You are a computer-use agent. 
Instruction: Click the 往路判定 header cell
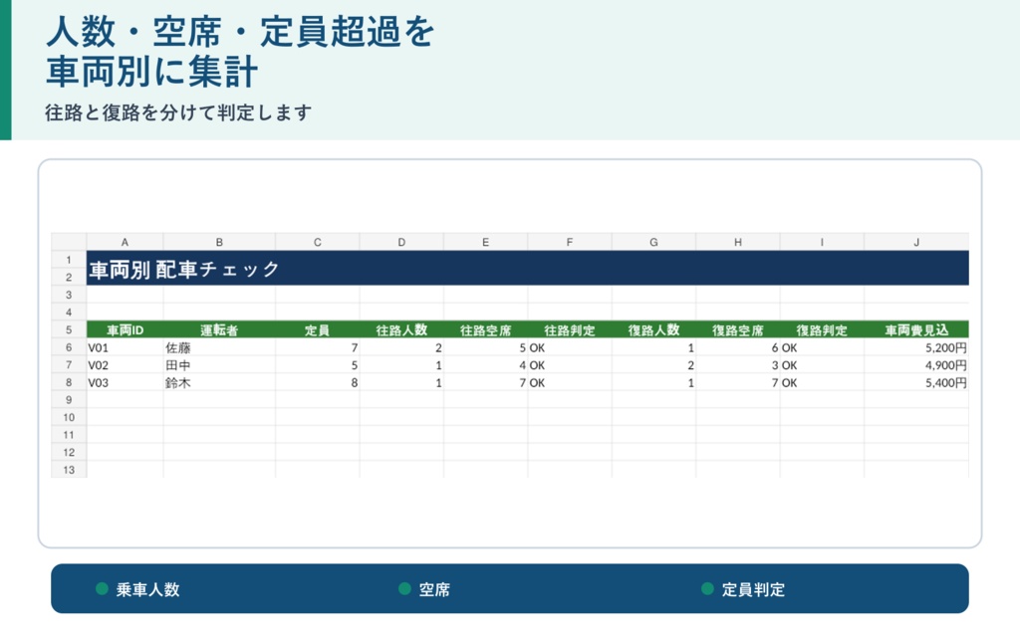pos(569,329)
